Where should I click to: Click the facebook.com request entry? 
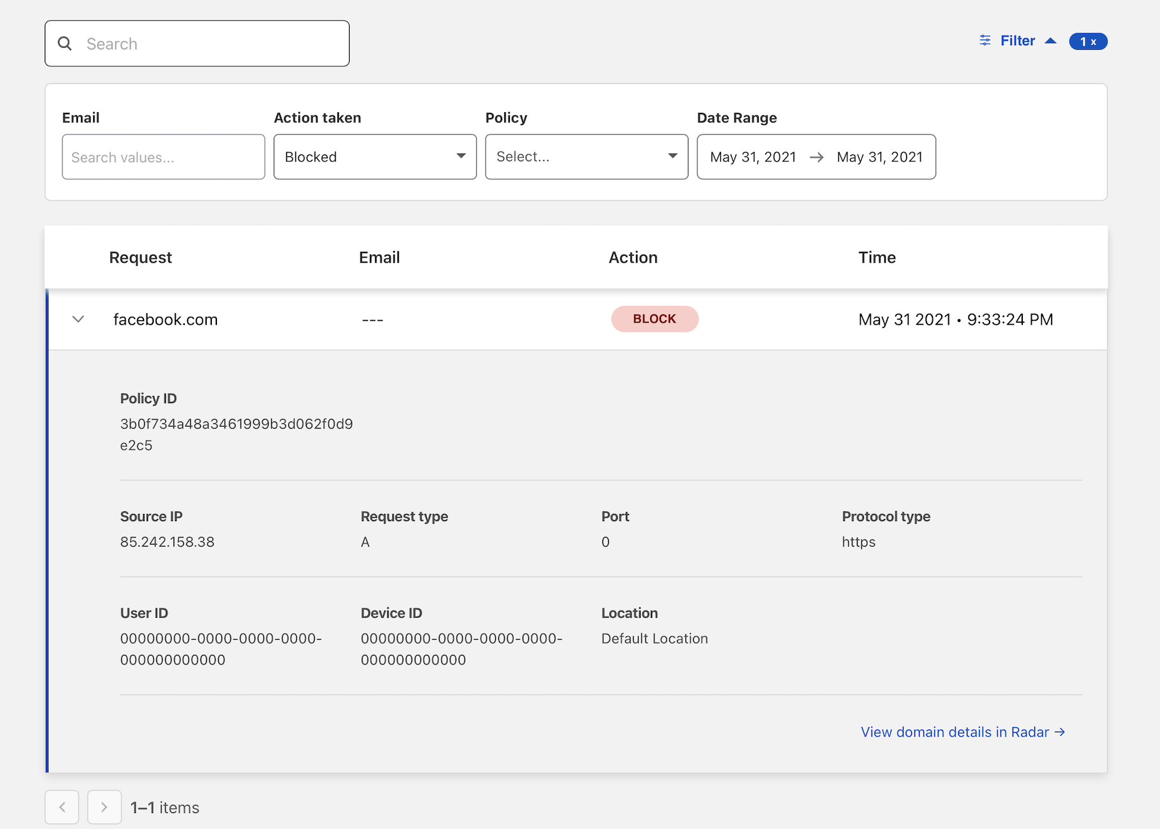(165, 319)
